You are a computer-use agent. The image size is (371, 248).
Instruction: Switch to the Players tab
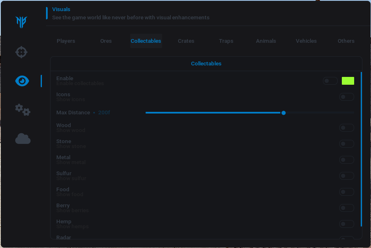click(66, 41)
